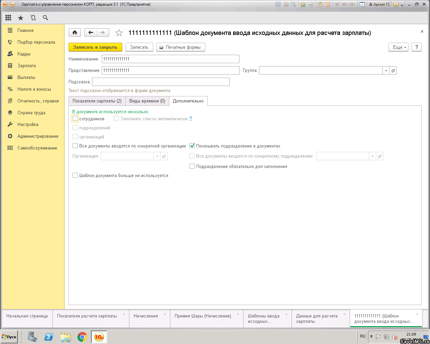
Task: Click the Представление input field
Action: pos(171,71)
